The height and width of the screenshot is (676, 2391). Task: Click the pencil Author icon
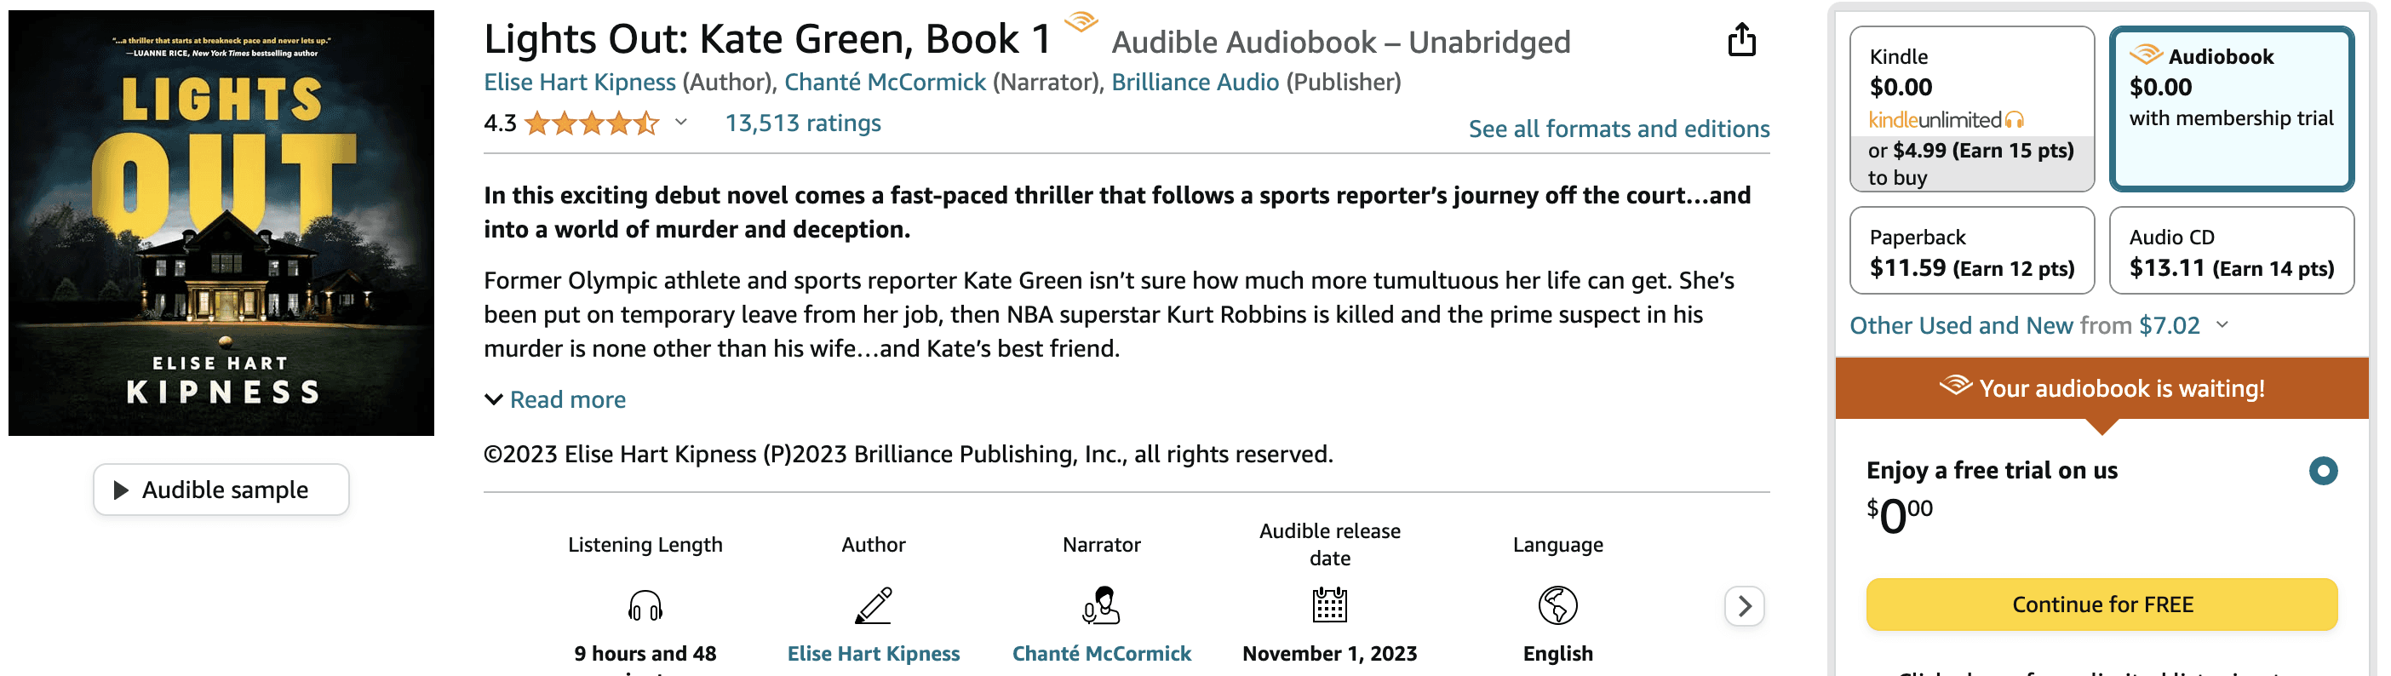tap(874, 605)
